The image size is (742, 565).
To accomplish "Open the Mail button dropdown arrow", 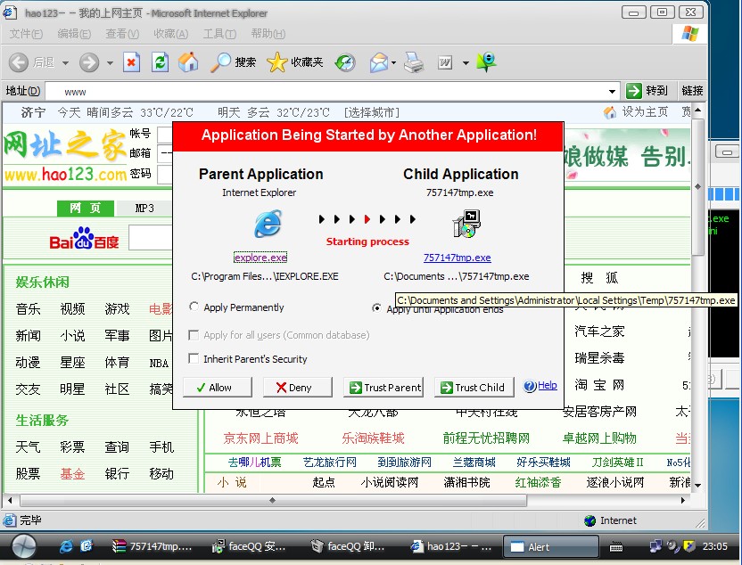I will (392, 63).
